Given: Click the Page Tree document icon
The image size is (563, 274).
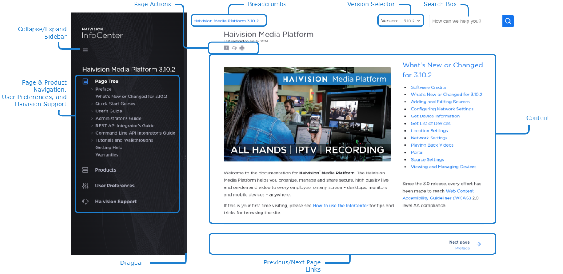Looking at the screenshot, I should (85, 81).
